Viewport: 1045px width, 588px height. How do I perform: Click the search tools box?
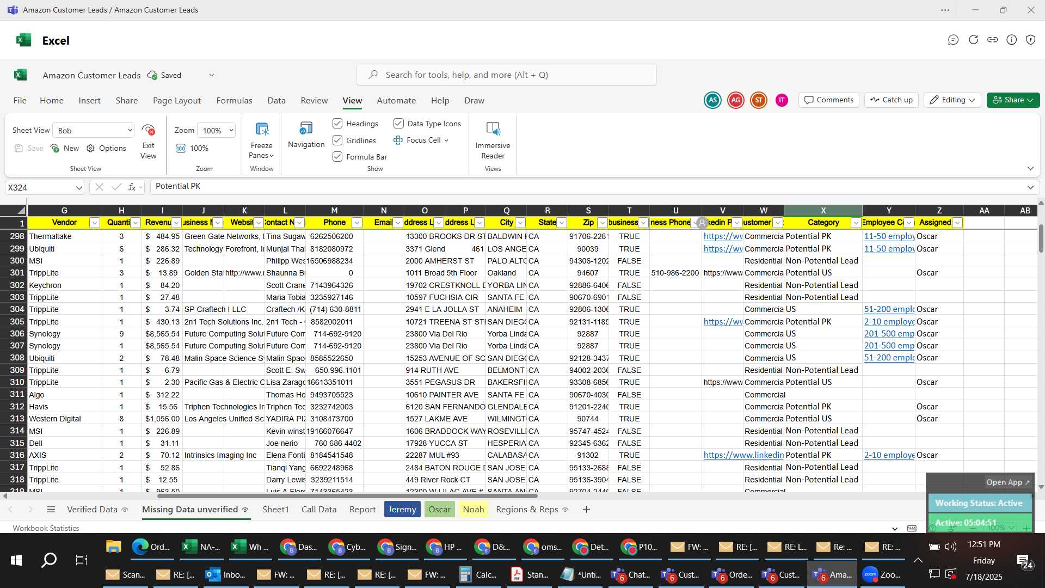pos(507,75)
